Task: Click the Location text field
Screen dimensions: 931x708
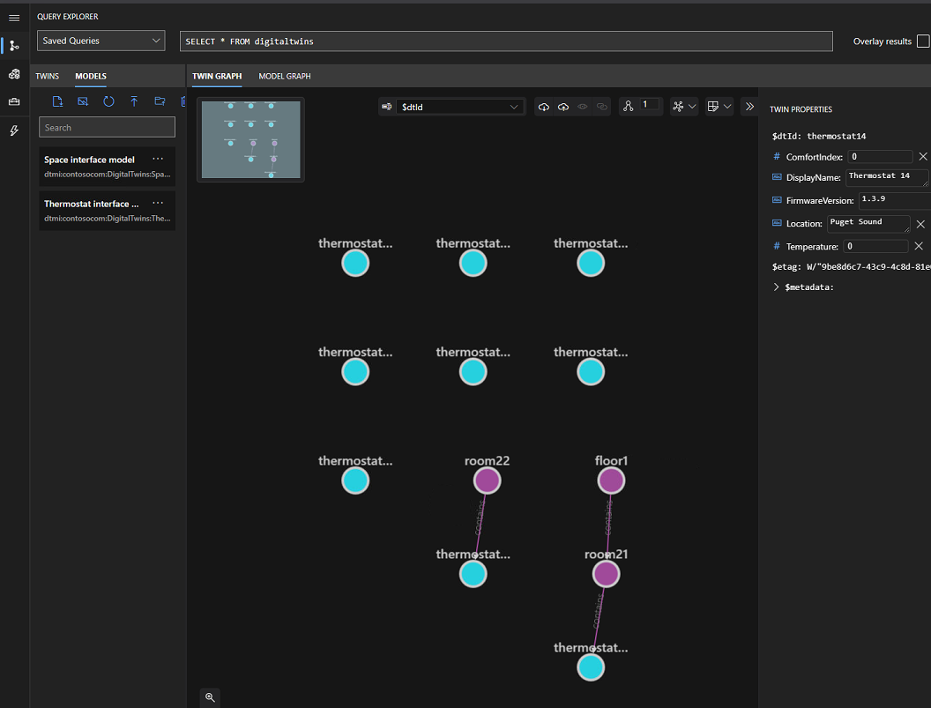Action: point(868,224)
